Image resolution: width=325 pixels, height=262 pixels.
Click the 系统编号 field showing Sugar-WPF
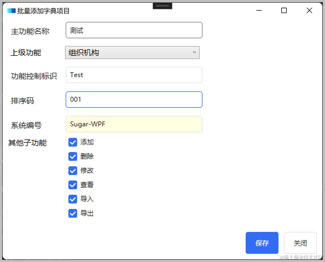[x=134, y=124]
